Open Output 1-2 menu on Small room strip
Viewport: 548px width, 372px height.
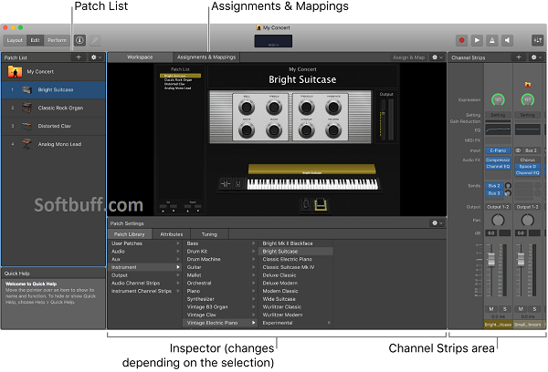click(x=528, y=207)
